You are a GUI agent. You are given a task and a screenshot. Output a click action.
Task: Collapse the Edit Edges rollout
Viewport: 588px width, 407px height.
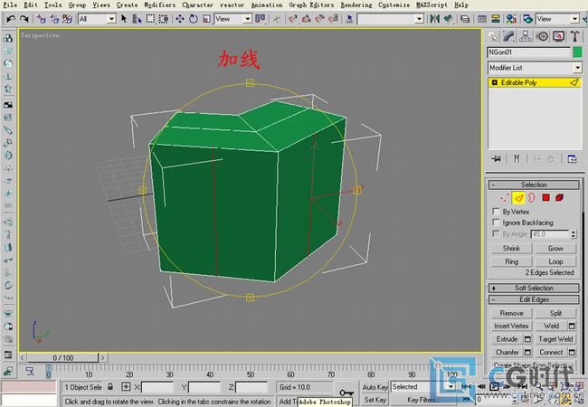[534, 299]
